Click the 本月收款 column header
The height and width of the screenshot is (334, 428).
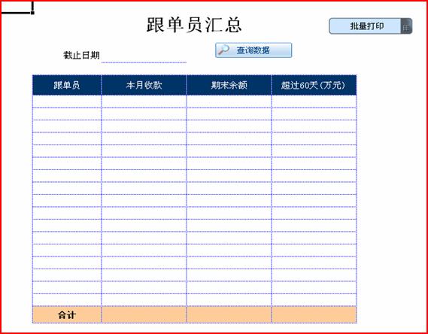point(144,85)
